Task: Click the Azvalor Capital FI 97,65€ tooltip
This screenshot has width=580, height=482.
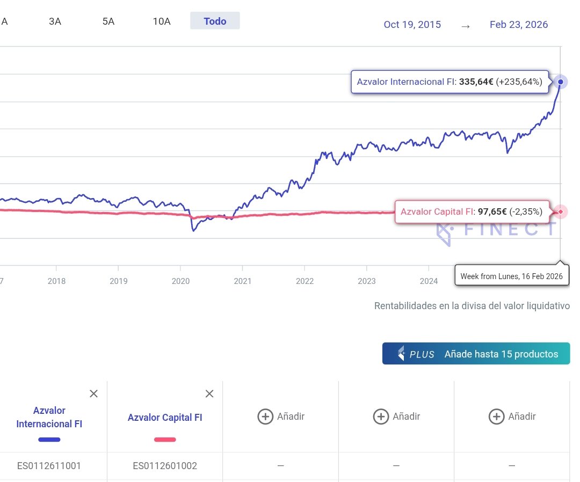Action: tap(472, 212)
